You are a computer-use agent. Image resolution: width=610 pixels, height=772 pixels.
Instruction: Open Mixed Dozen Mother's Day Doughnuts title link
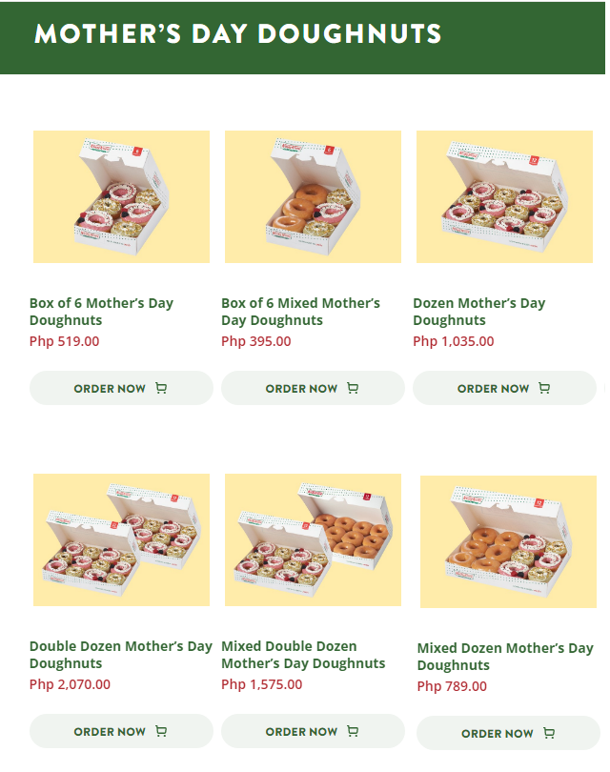[x=505, y=657]
